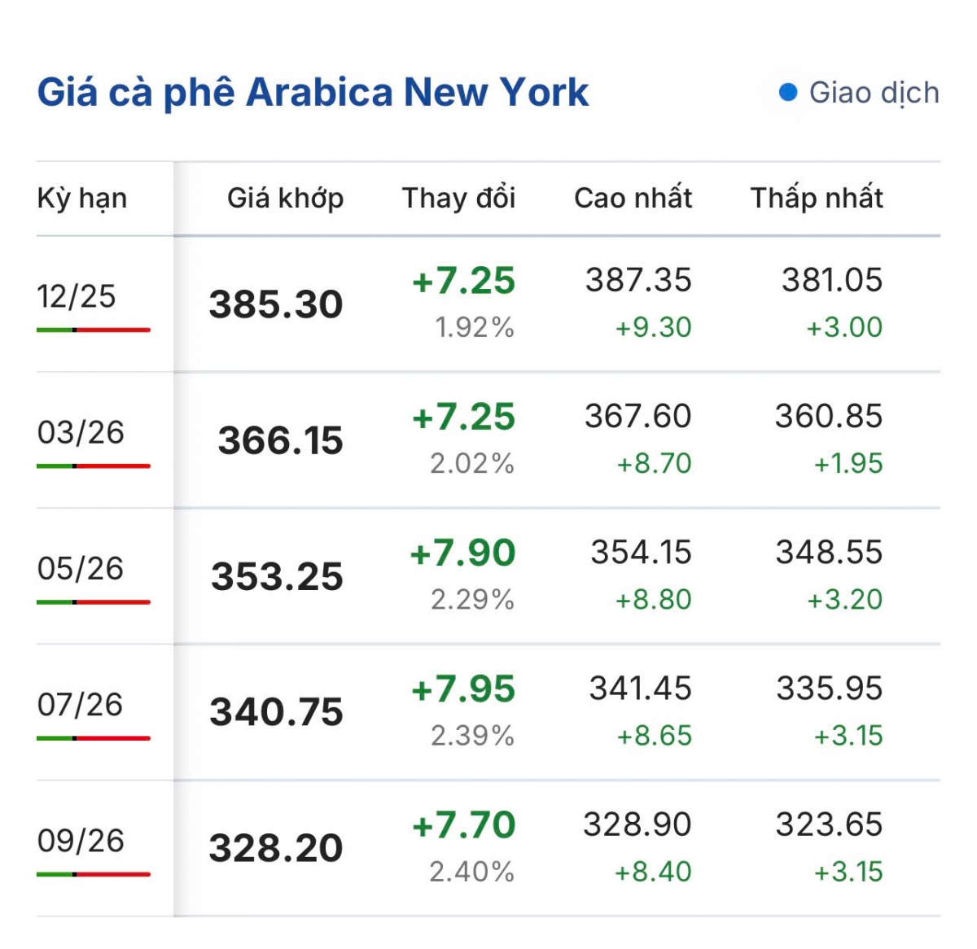Open the 12/25 contract term

(x=77, y=296)
